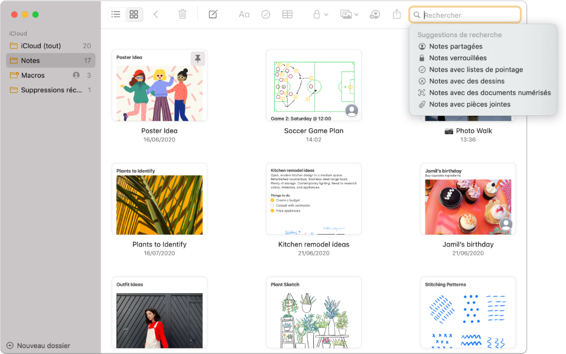Choose Notes avec des documents numérisés
The image size is (566, 354).
coord(483,92)
